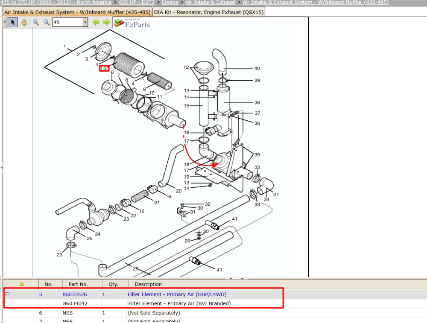Click the zoom in magnifier
The image size is (427, 323).
[x=36, y=22]
